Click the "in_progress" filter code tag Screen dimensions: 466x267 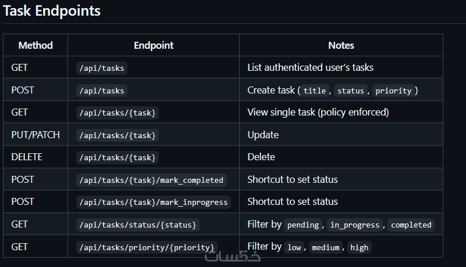click(x=355, y=225)
